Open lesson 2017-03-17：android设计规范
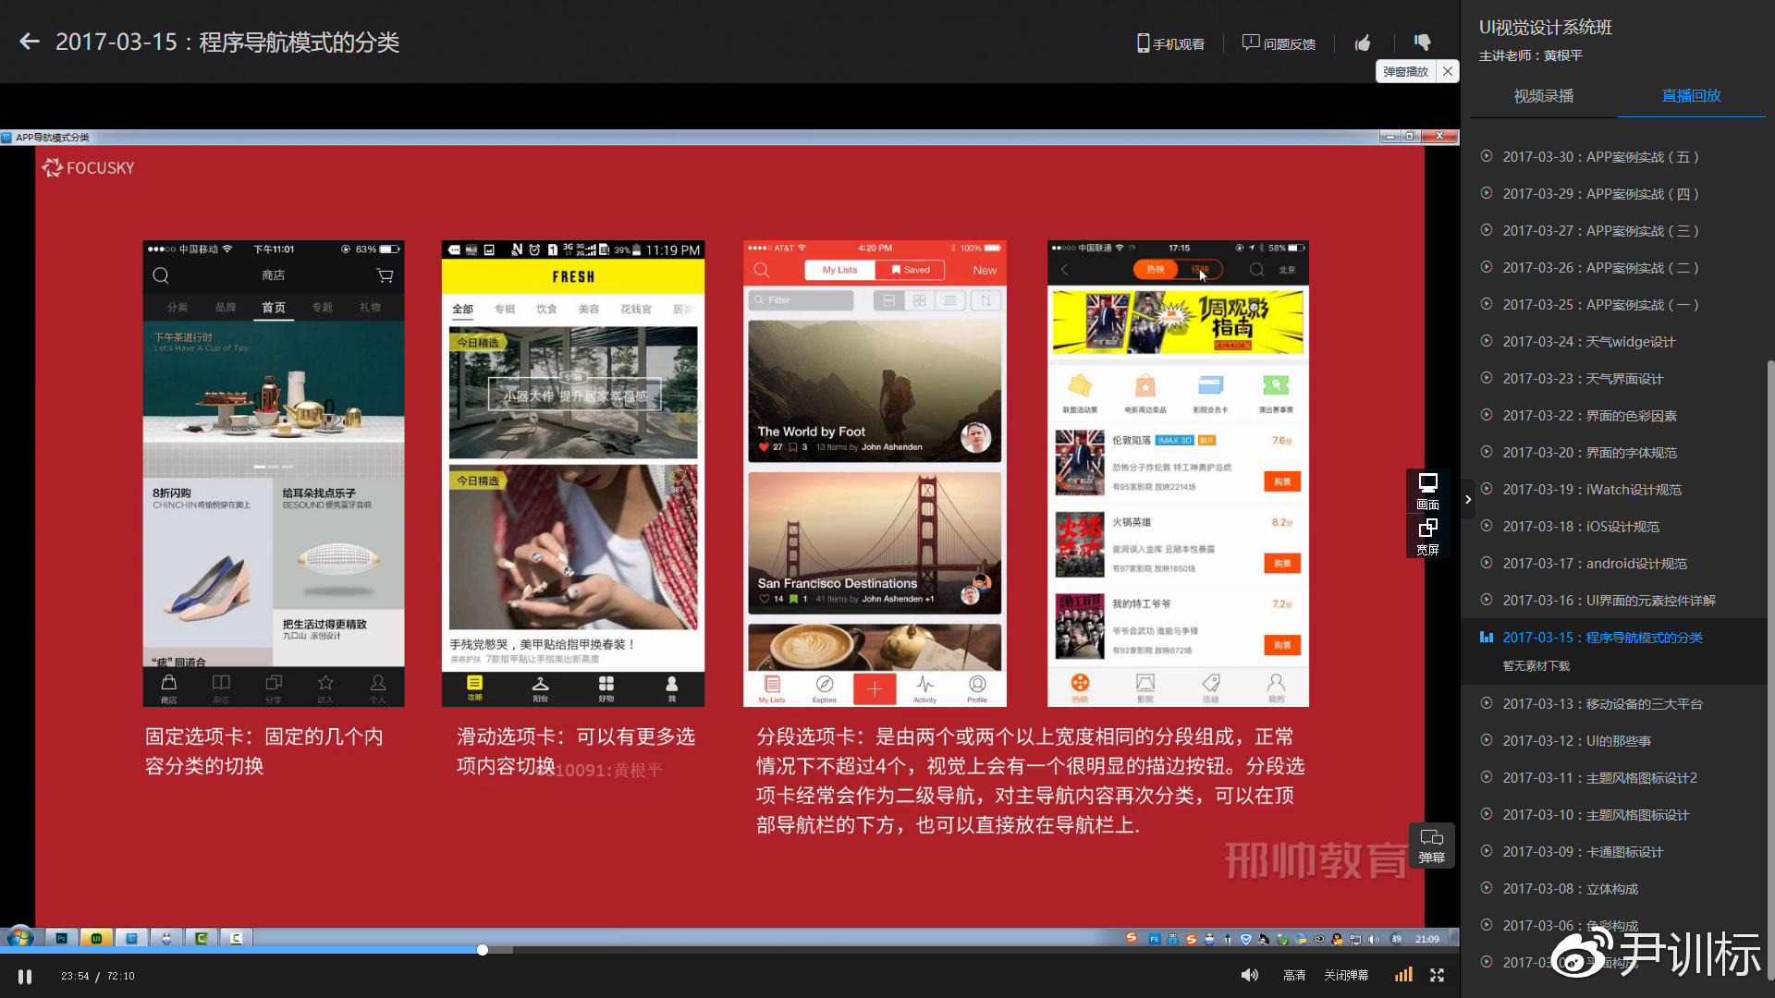This screenshot has height=998, width=1775. pos(1595,564)
